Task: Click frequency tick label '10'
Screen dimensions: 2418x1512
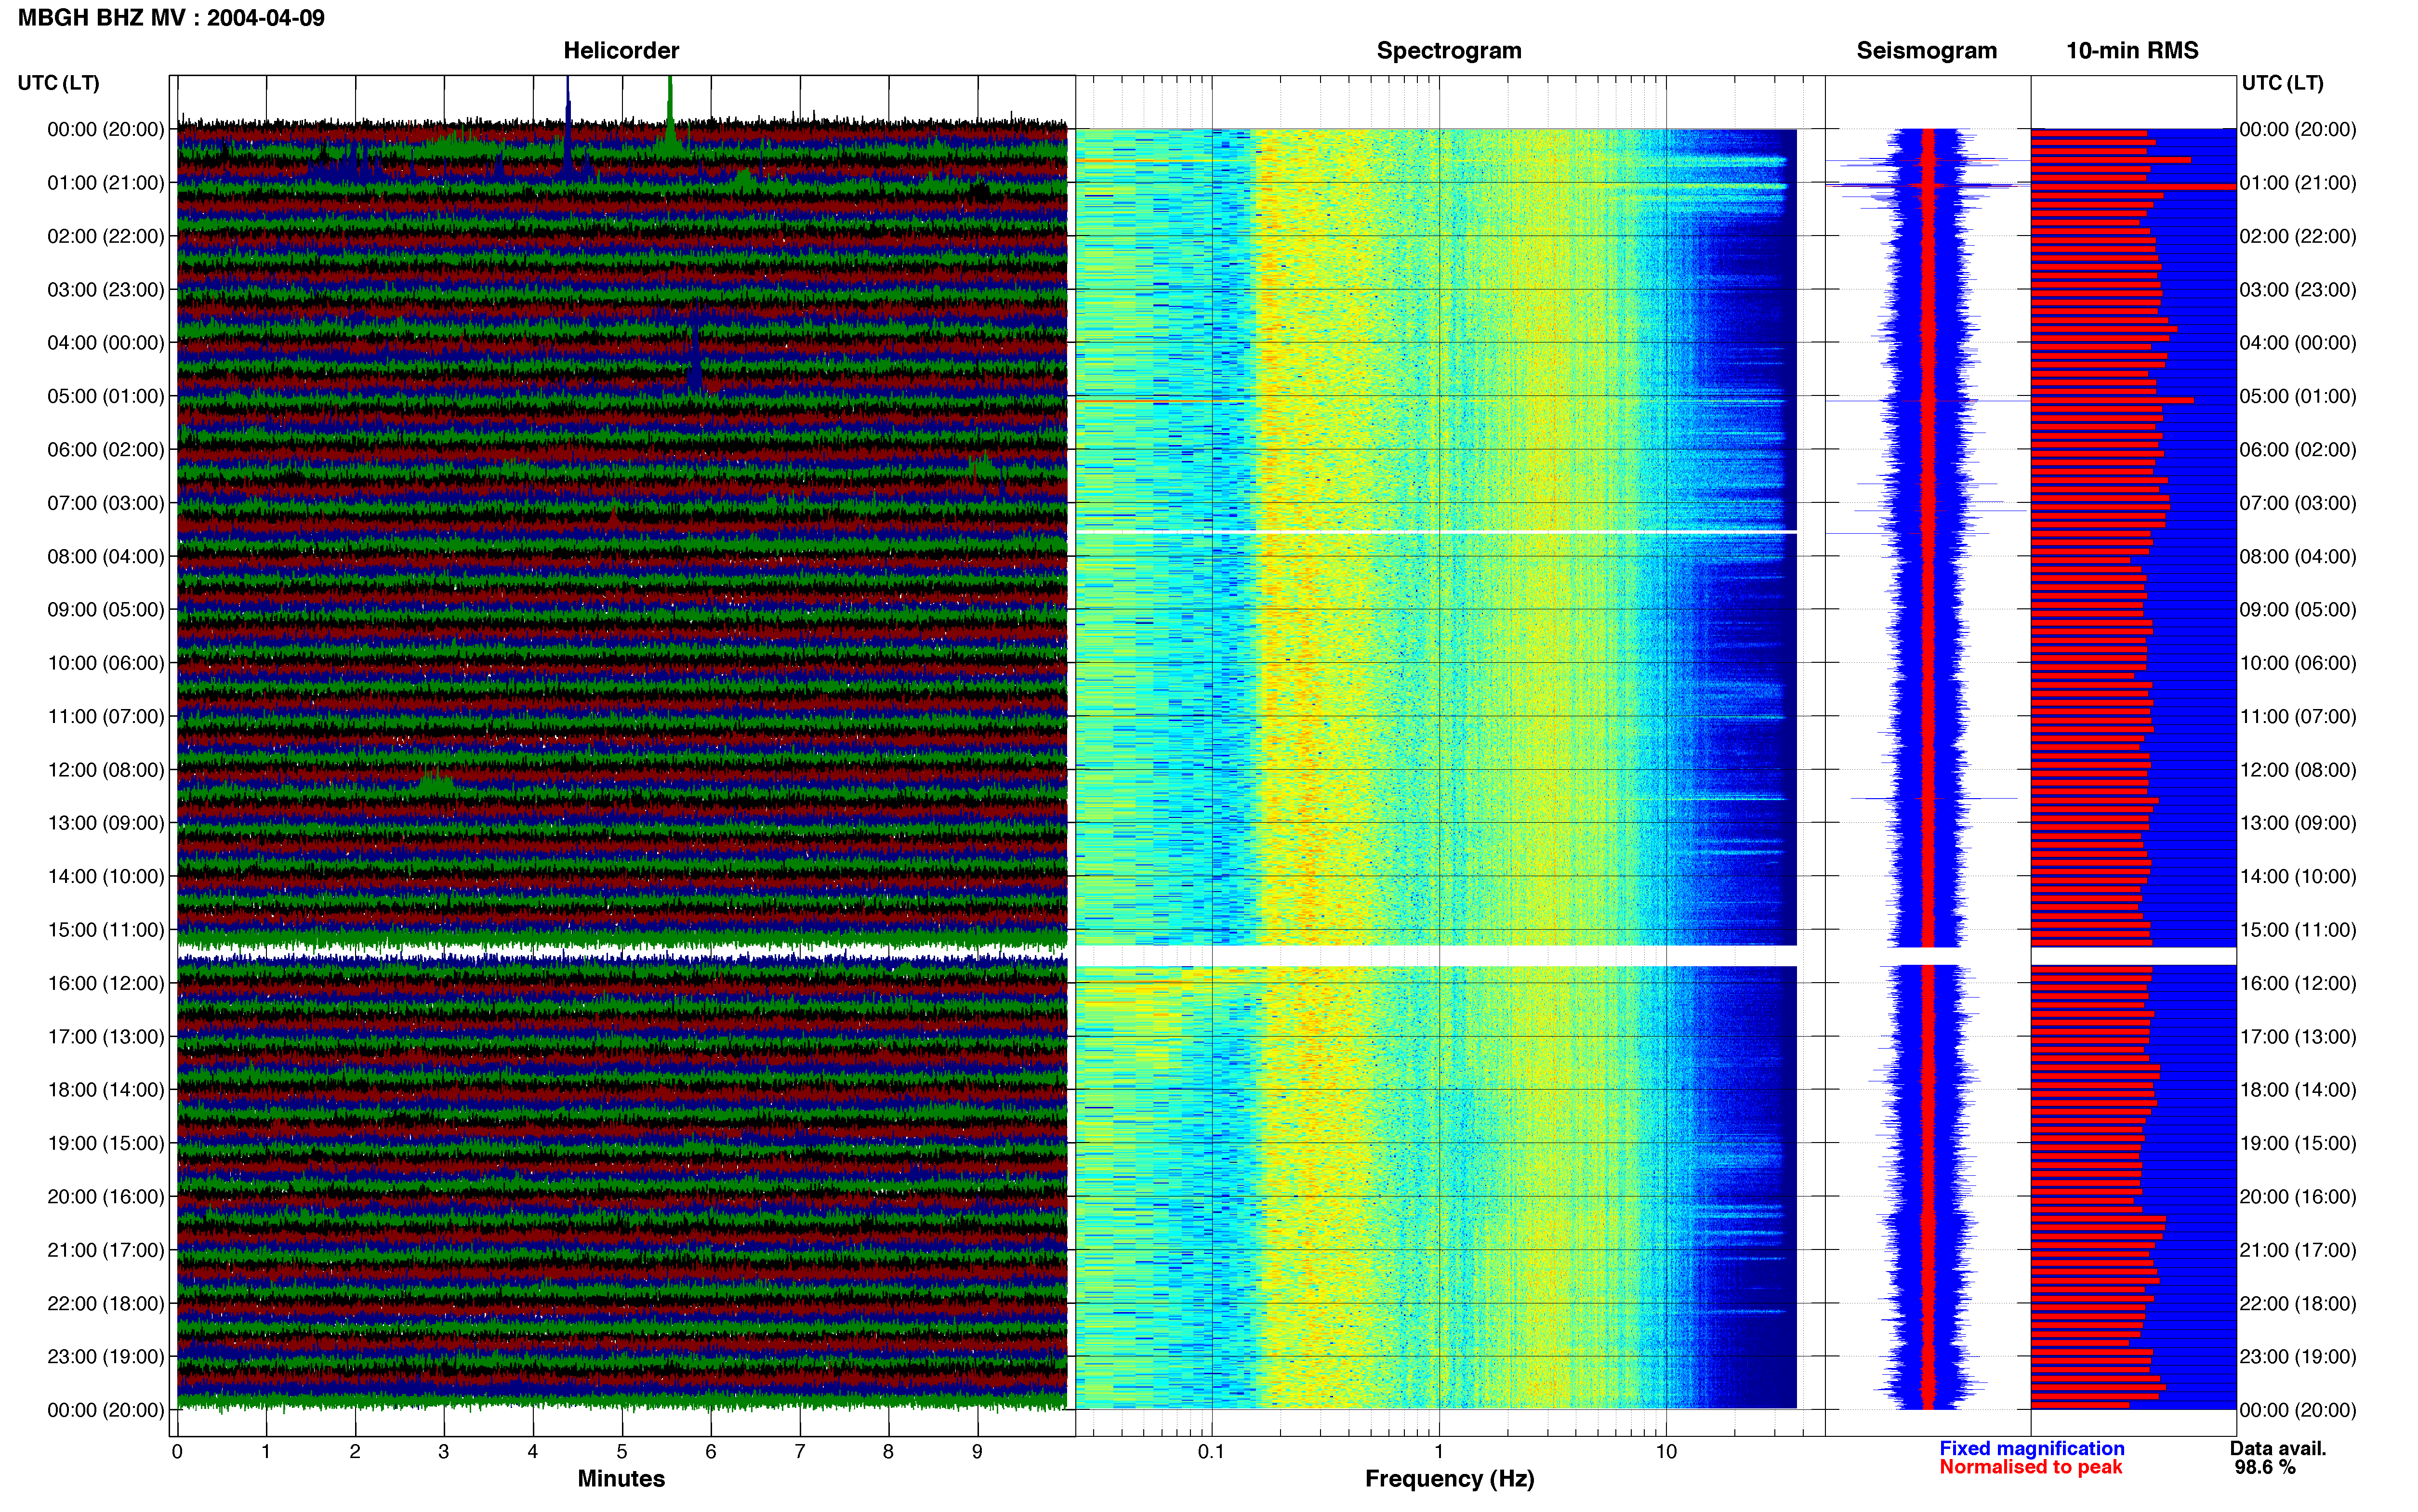Action: tap(1666, 1452)
